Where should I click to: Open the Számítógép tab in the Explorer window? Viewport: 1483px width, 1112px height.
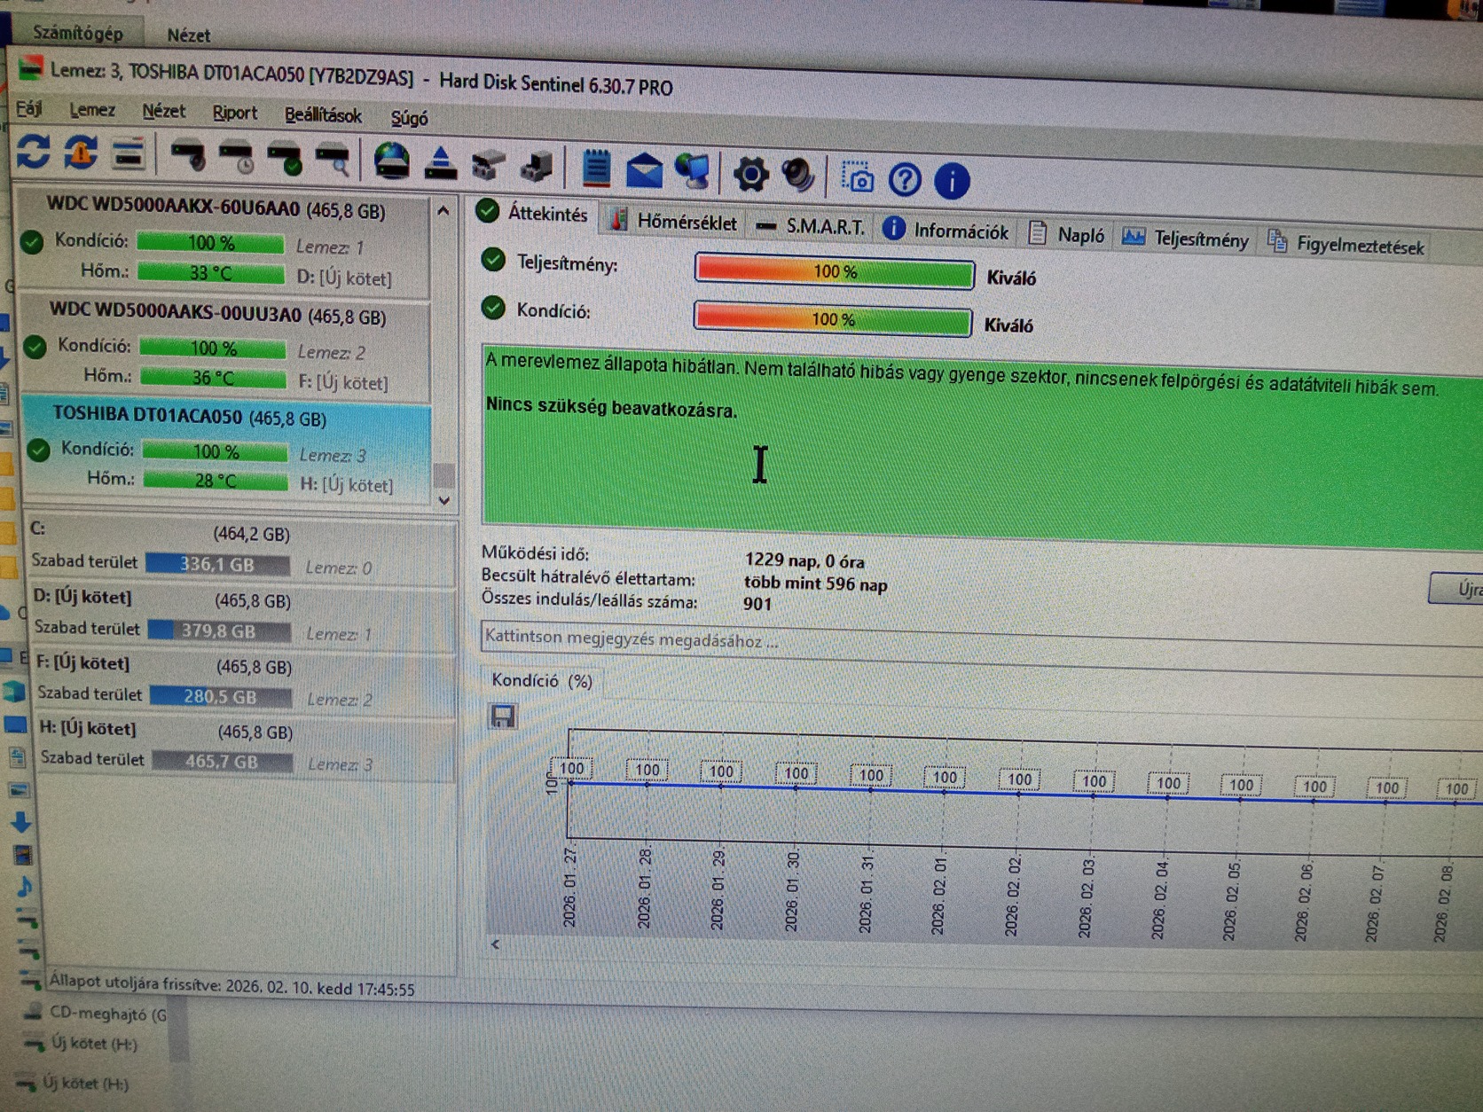click(x=78, y=33)
